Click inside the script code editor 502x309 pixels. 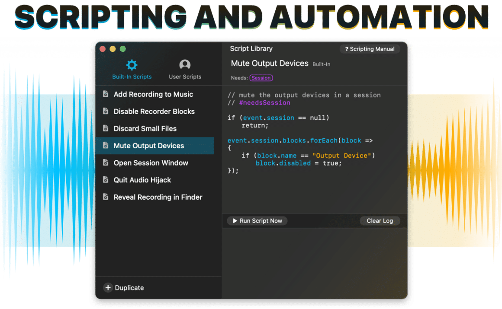tap(314, 190)
